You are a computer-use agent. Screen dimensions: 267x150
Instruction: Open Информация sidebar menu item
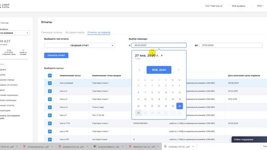click(5, 110)
